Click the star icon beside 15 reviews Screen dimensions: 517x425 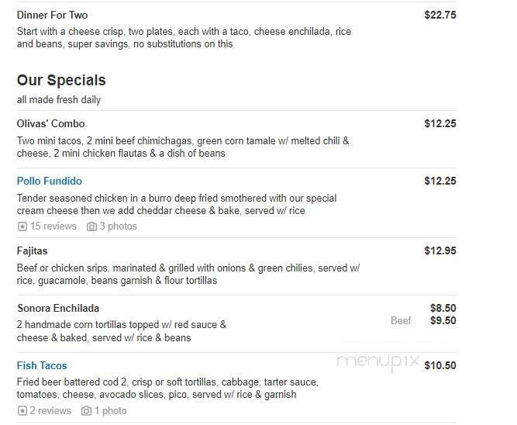pyautogui.click(x=22, y=226)
